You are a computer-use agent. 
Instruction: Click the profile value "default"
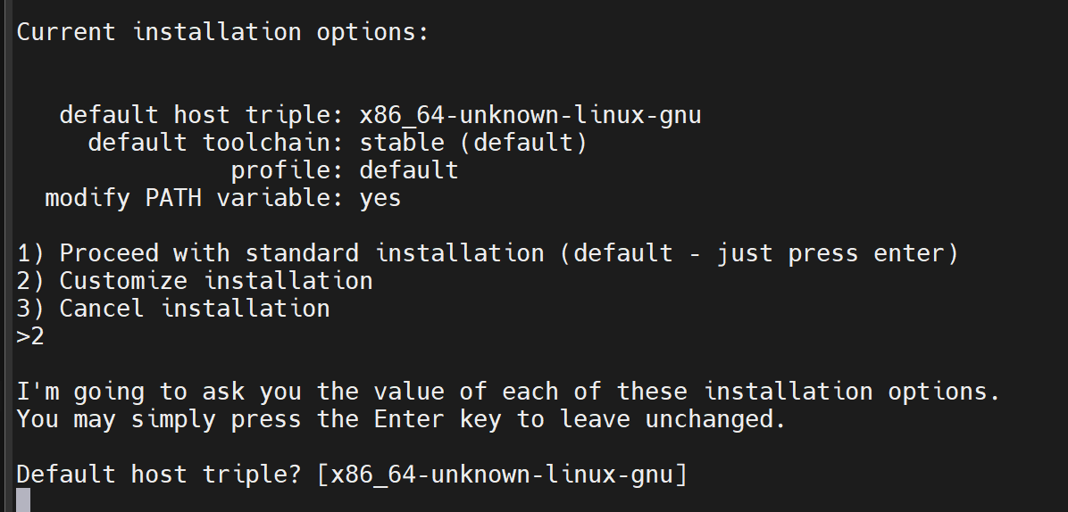coord(409,170)
